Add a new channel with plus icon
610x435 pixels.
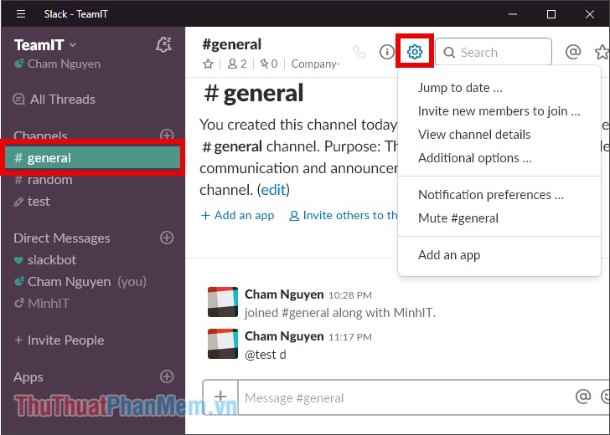click(x=167, y=136)
